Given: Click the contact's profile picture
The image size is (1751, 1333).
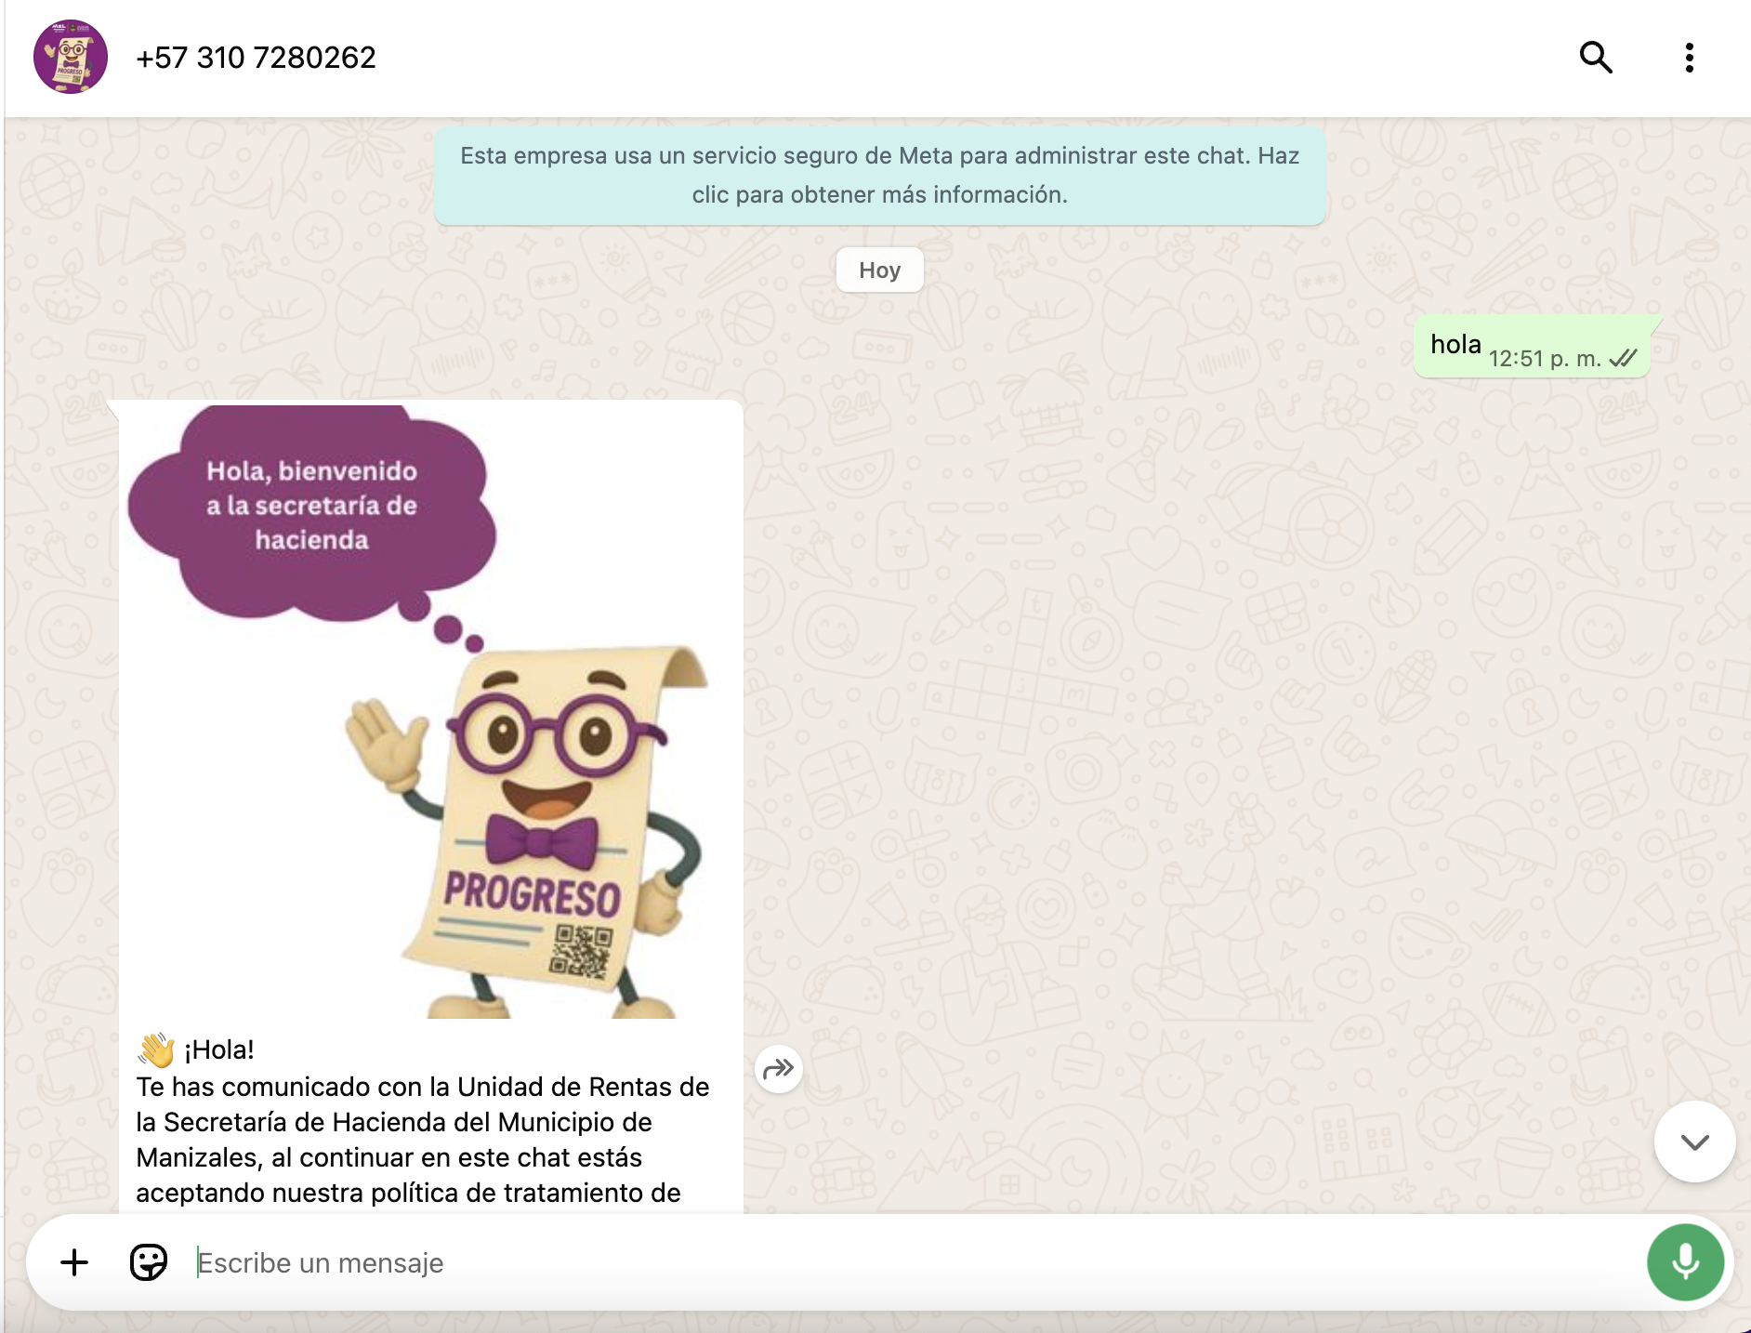Looking at the screenshot, I should pos(71,58).
